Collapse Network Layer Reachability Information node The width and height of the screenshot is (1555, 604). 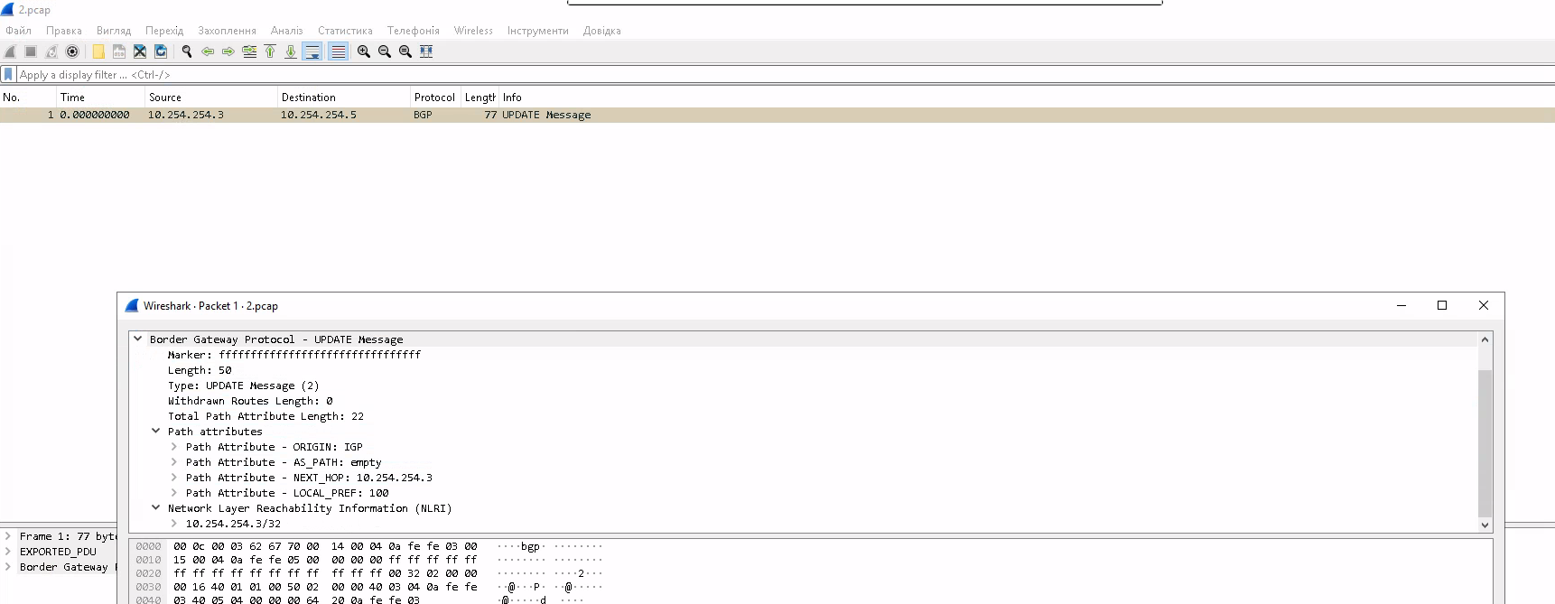(156, 508)
